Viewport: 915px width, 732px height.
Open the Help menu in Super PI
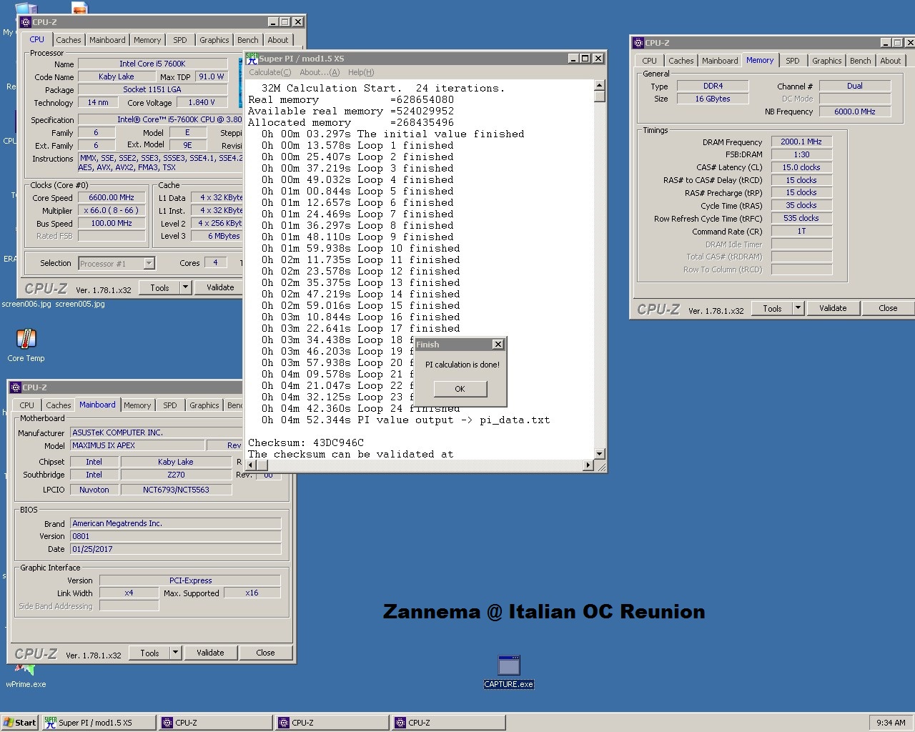[x=361, y=72]
